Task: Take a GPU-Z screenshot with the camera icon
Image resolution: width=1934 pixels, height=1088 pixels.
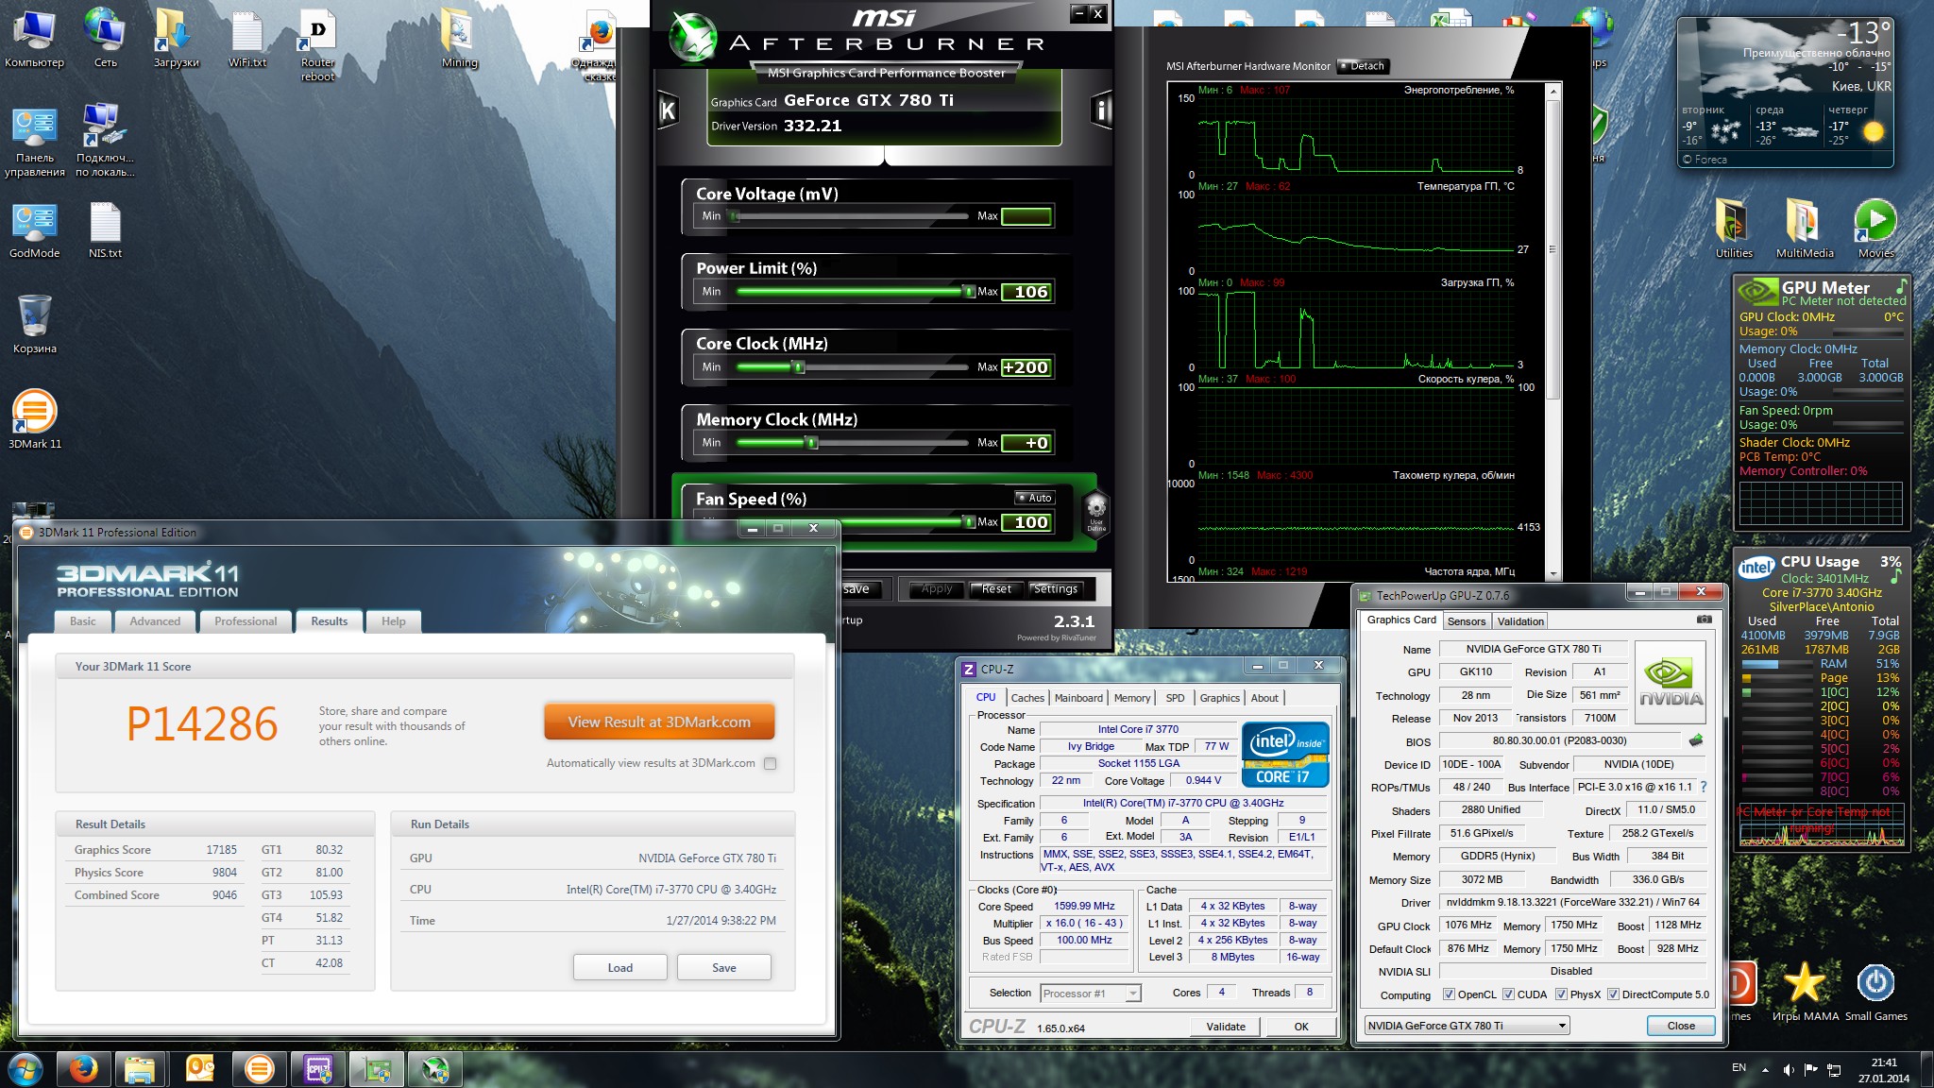Action: [1704, 620]
